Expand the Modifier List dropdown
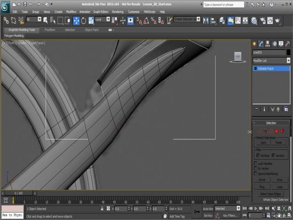This screenshot has width=293, height=220. (x=272, y=61)
